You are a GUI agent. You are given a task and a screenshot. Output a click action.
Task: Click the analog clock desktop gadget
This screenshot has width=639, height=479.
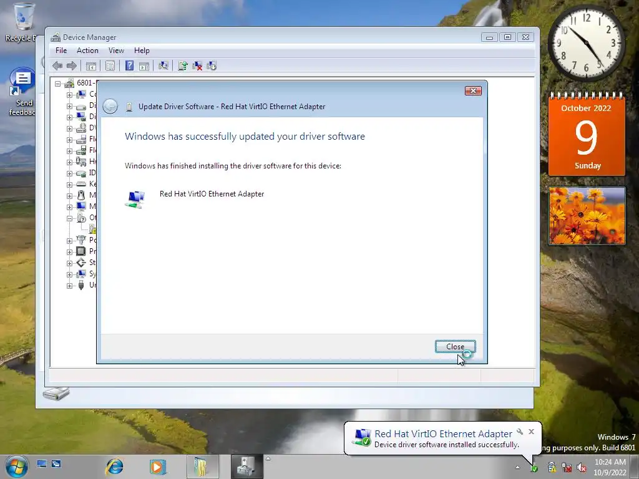[x=587, y=42]
